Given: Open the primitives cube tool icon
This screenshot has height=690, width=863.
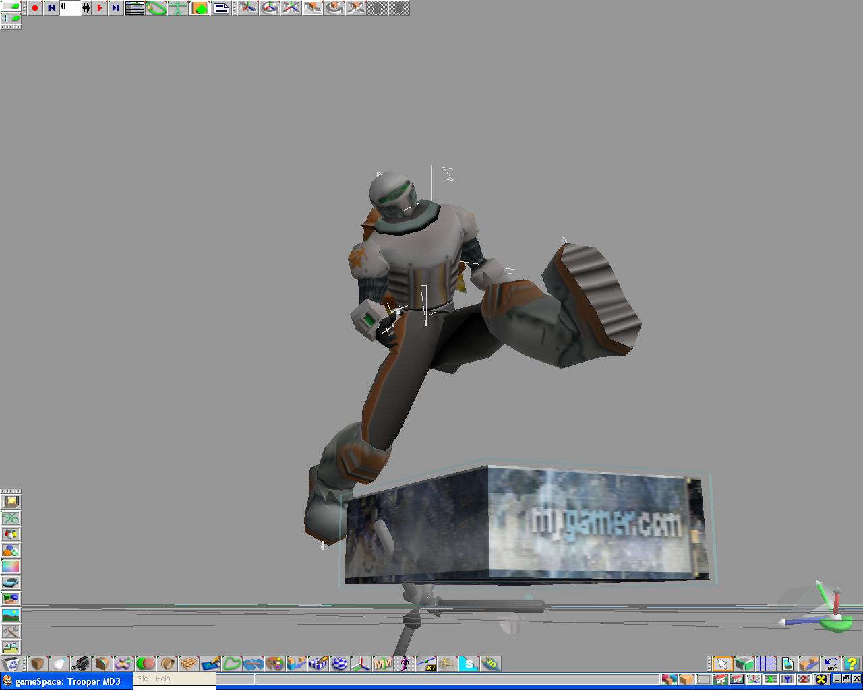Looking at the screenshot, I should tap(38, 664).
